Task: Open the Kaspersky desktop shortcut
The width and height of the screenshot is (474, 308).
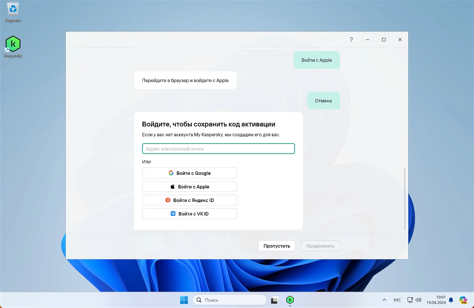Action: point(13,47)
